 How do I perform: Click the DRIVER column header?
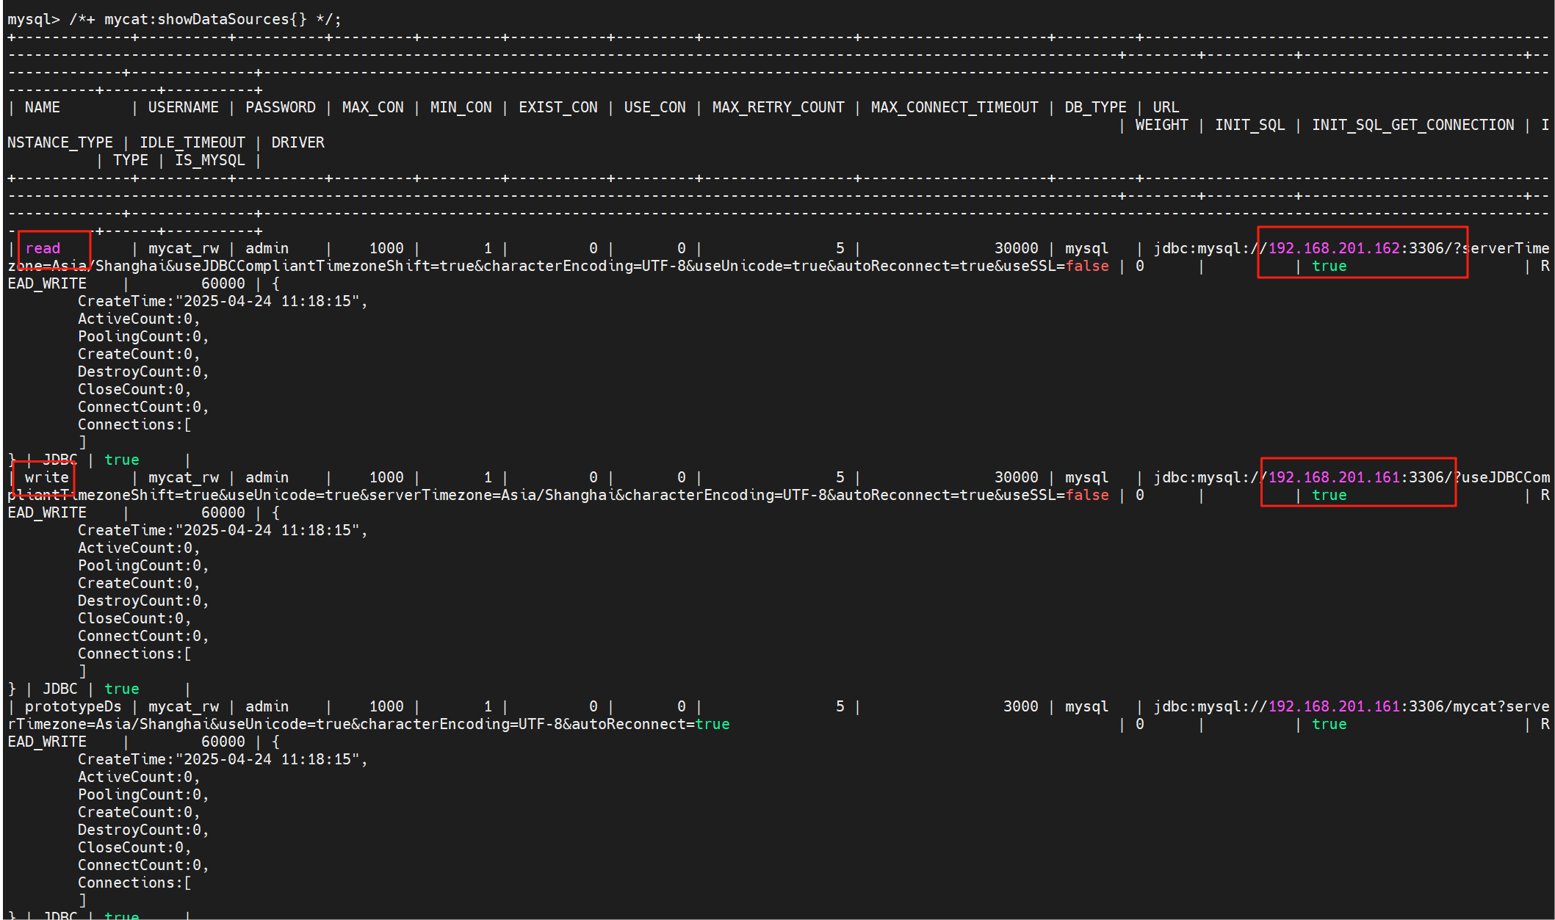coord(298,142)
